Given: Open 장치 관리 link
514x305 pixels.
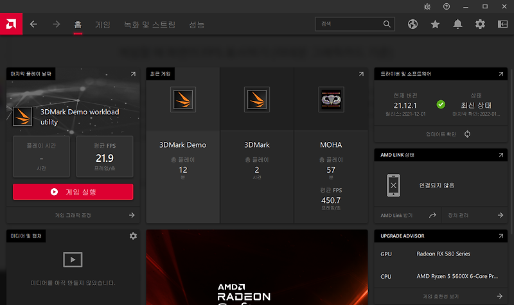Looking at the screenshot, I should 475,215.
